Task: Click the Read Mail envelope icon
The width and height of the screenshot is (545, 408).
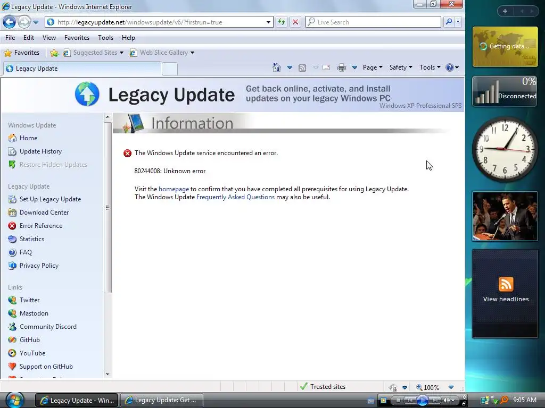Action: coord(326,67)
